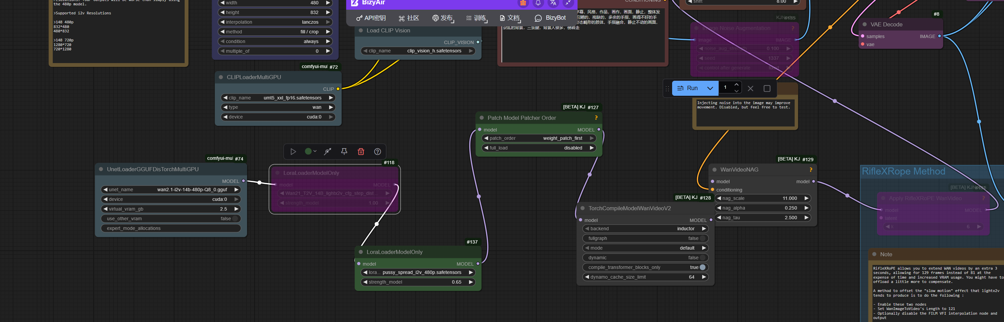Open node help in selection toolbar
The image size is (1004, 322).
(x=377, y=151)
